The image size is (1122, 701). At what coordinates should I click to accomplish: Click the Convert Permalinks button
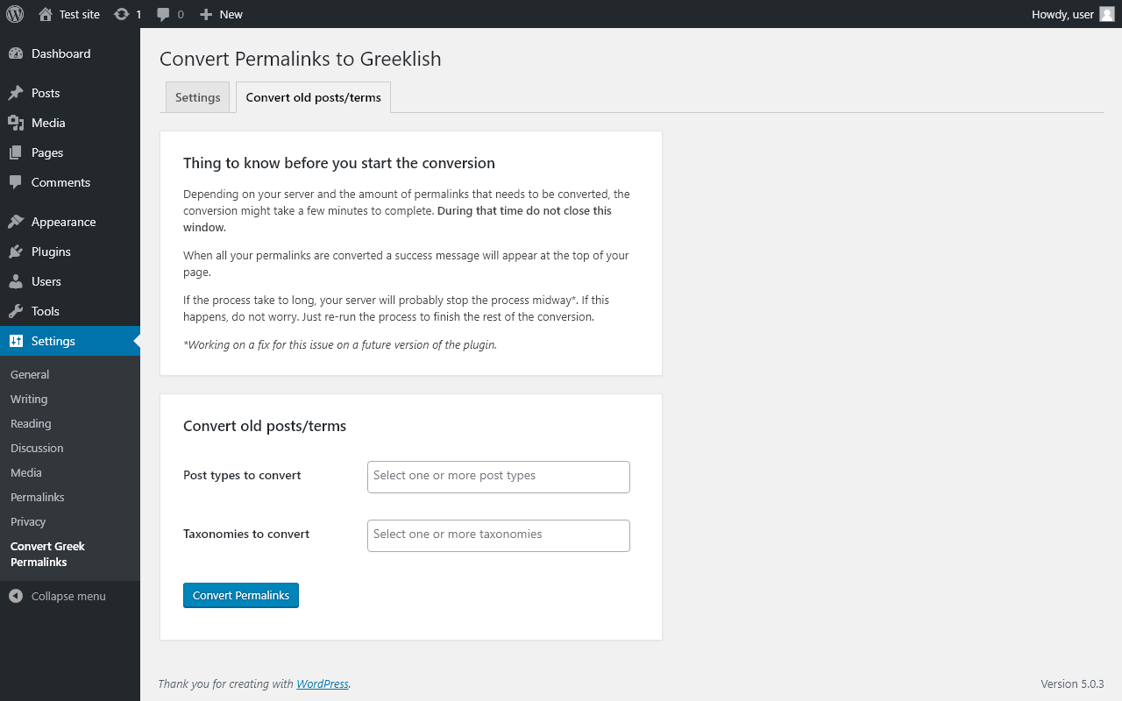tap(241, 595)
